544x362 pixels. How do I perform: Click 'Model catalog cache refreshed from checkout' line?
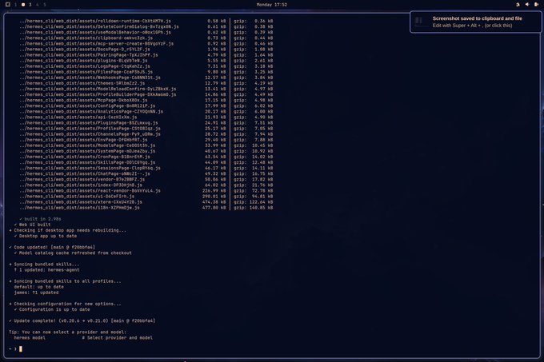point(73,253)
